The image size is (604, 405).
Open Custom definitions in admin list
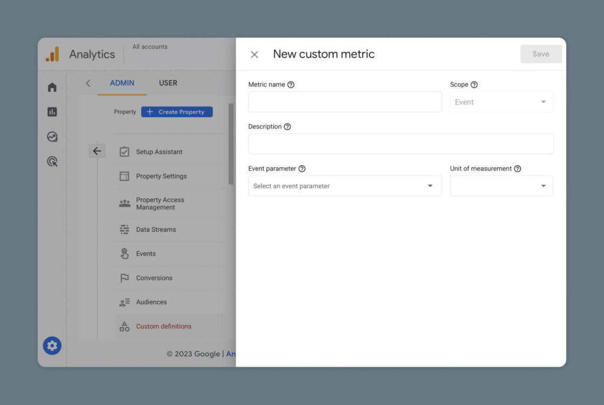tap(163, 326)
